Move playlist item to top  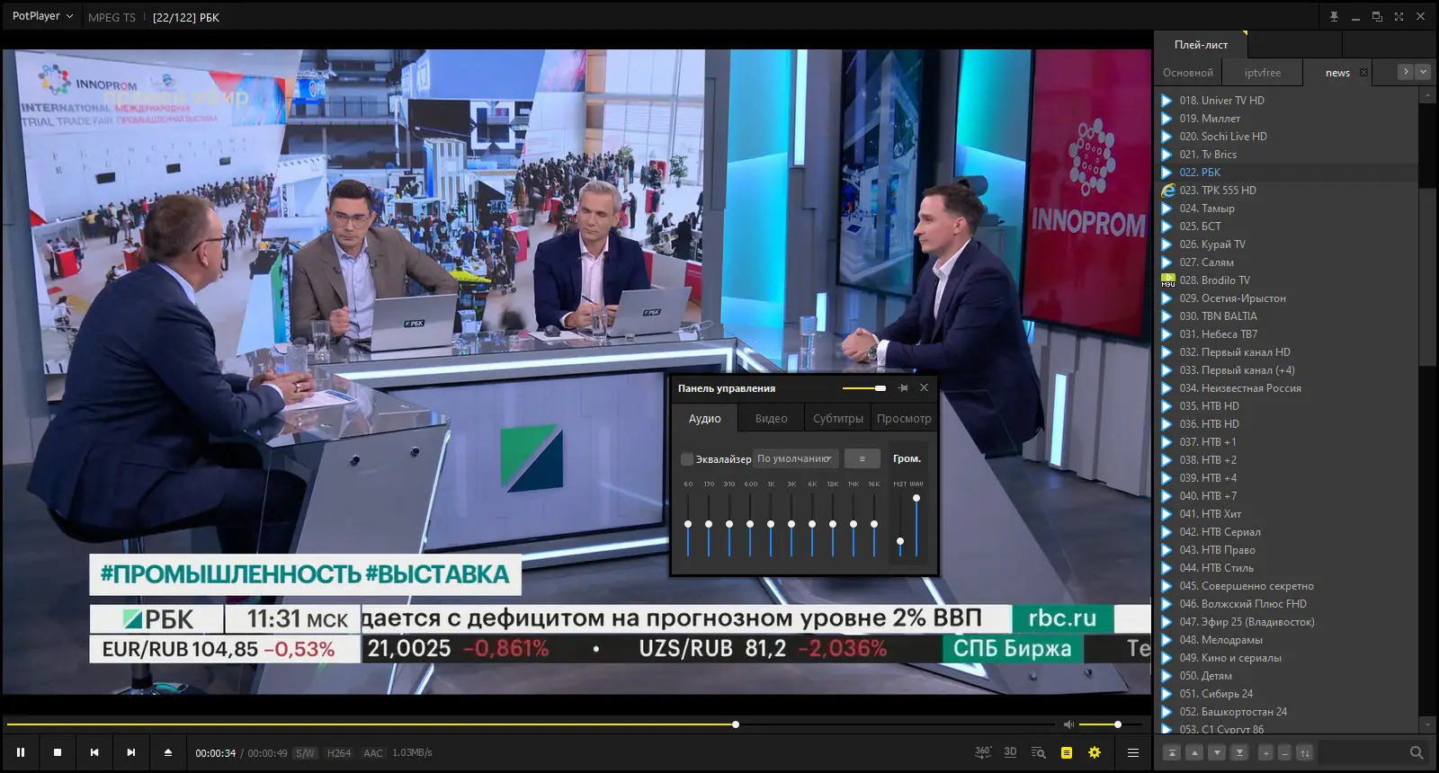(x=1172, y=752)
